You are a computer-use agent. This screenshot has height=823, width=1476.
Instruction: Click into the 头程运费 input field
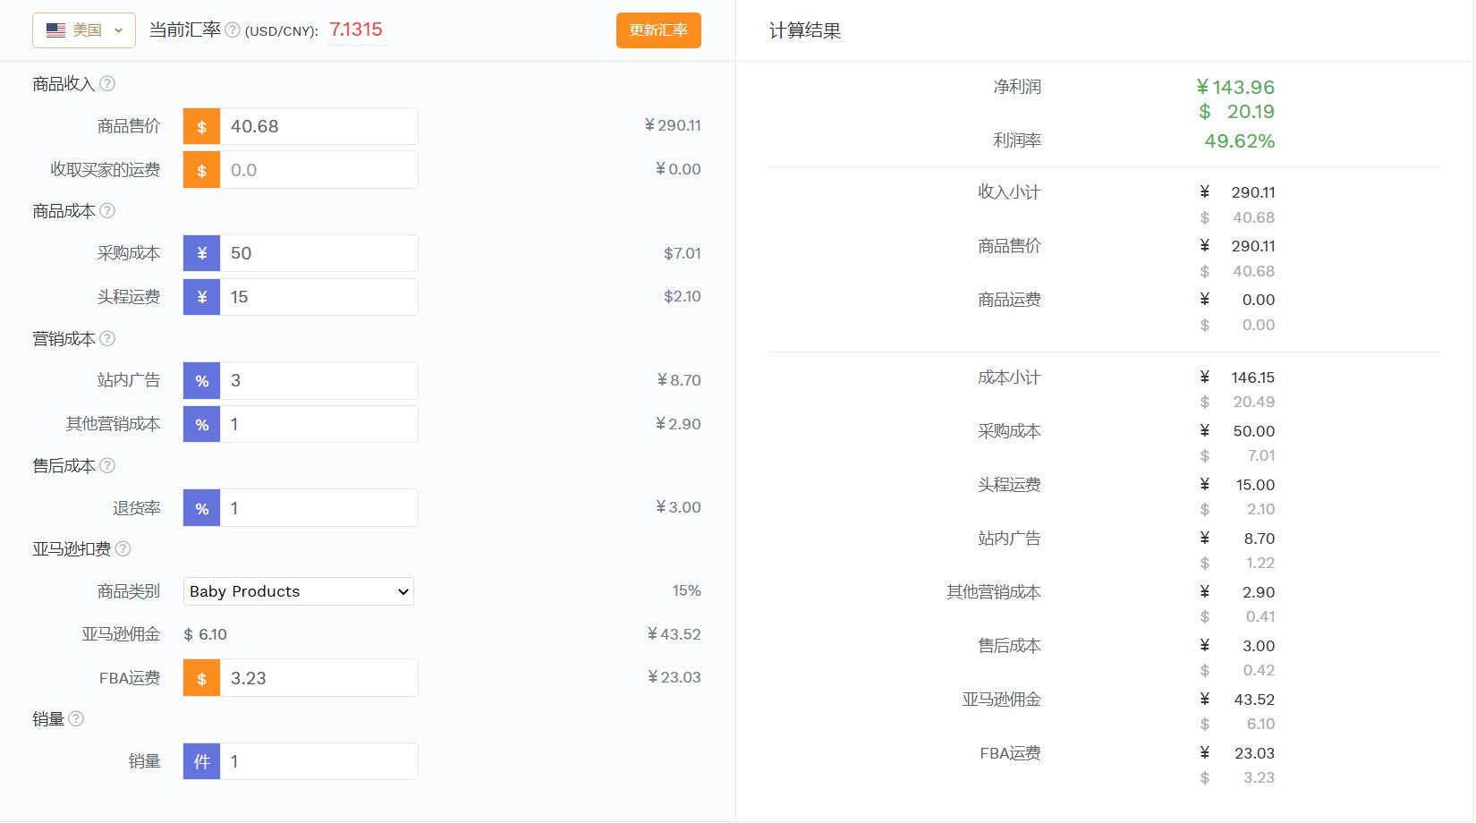[318, 297]
